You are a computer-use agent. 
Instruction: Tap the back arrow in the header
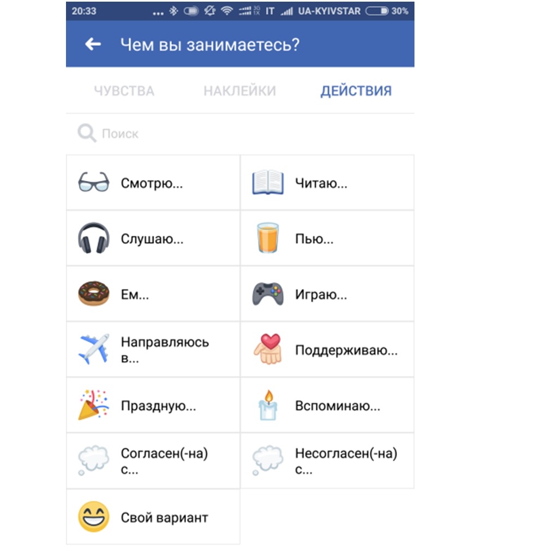click(x=93, y=44)
